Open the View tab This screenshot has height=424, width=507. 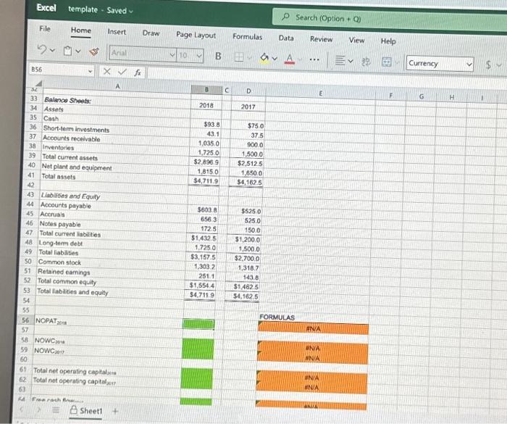(x=356, y=40)
